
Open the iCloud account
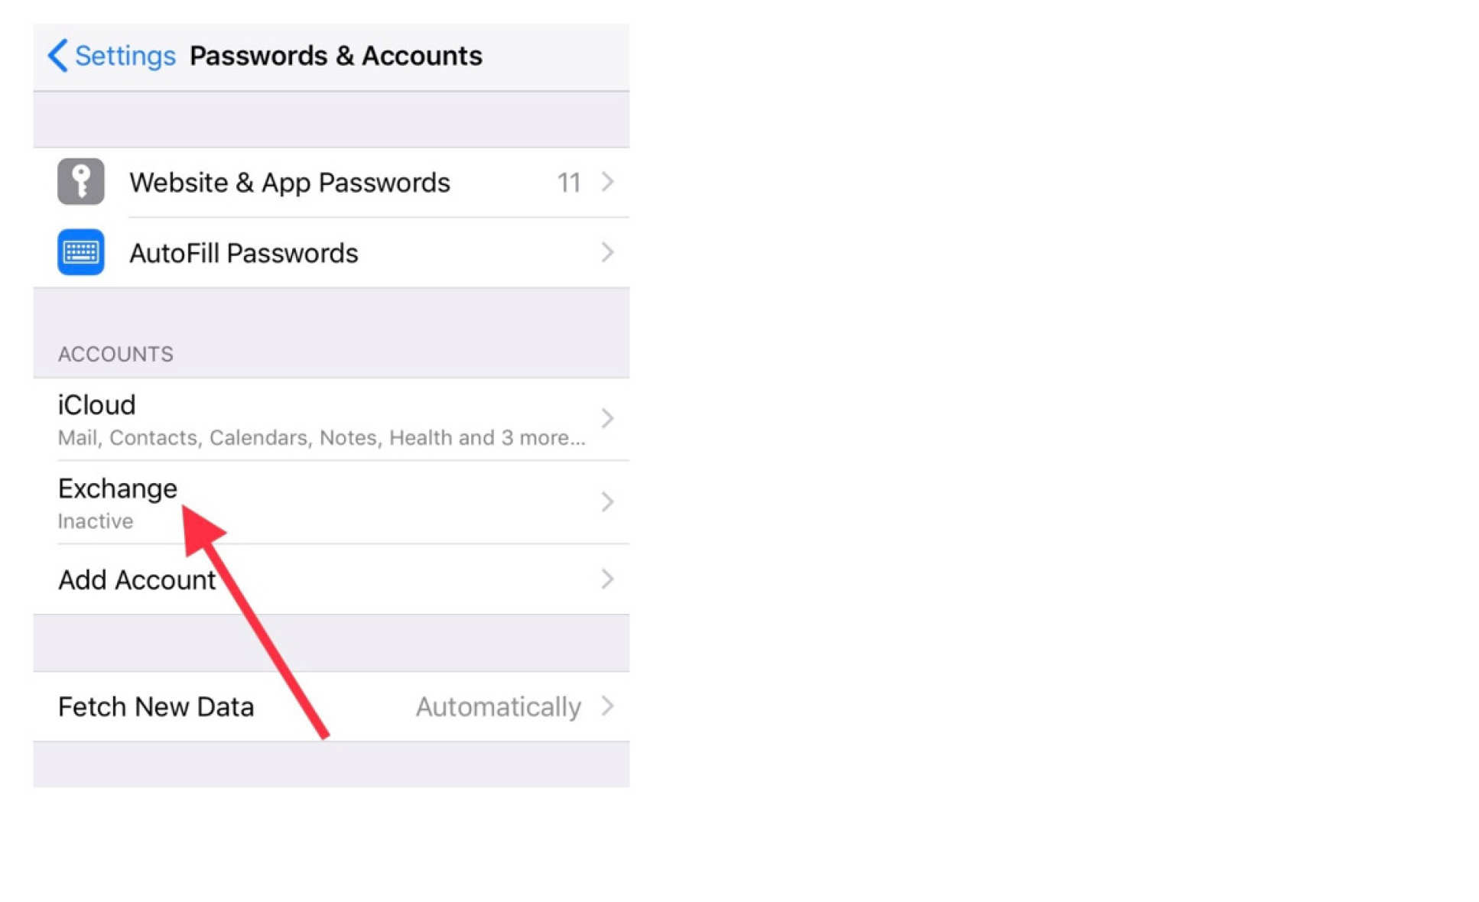[97, 405]
